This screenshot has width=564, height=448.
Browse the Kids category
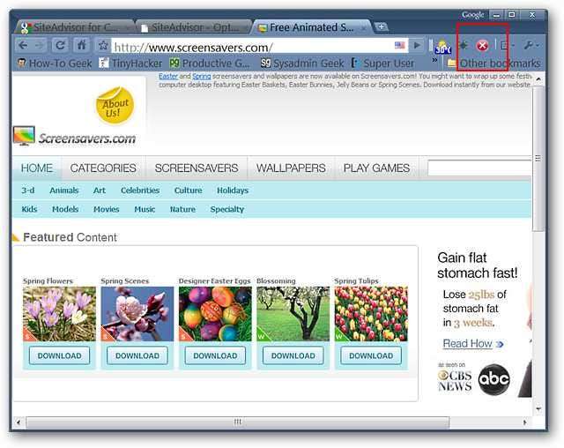(x=29, y=209)
